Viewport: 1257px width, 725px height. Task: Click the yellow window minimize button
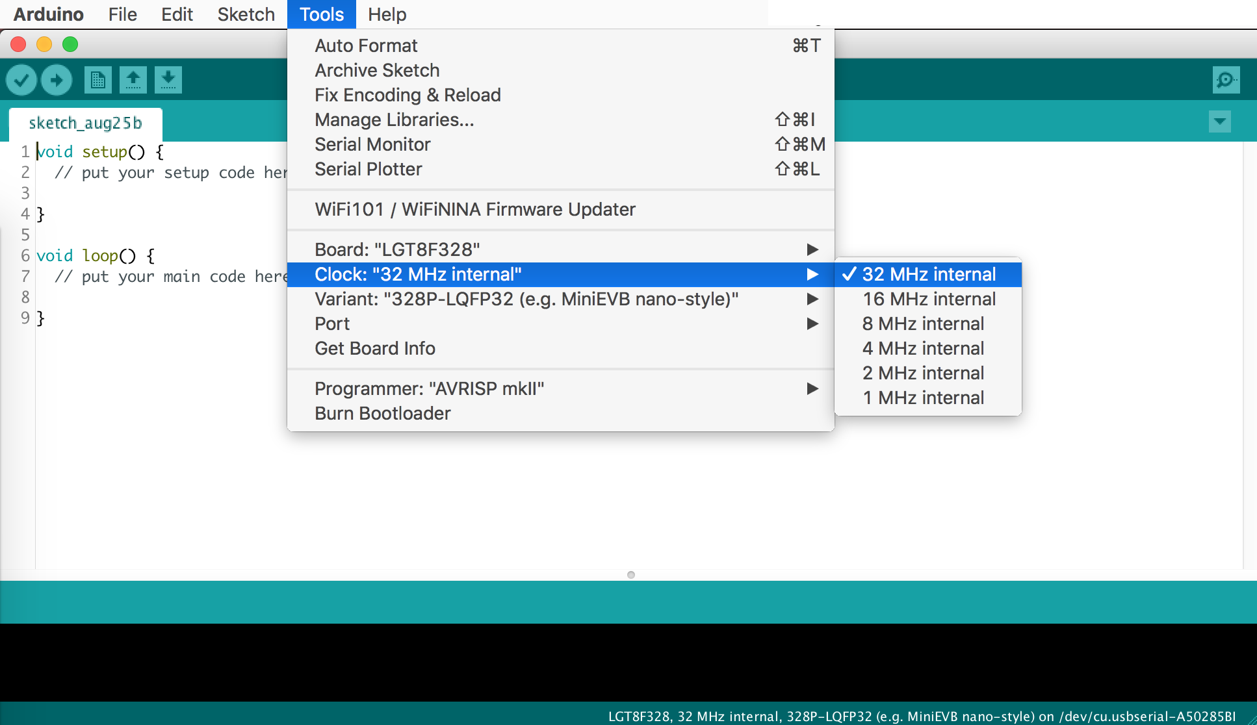click(x=44, y=44)
